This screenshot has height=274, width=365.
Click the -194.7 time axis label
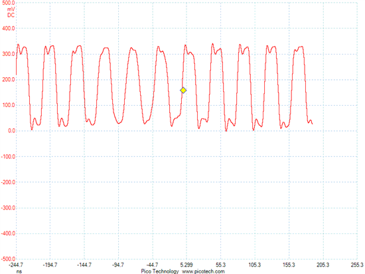tap(50, 265)
